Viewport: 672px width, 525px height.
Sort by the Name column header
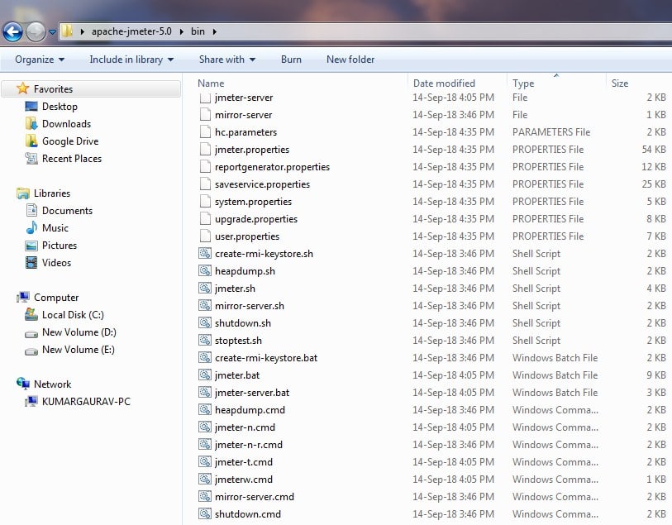[x=211, y=84]
